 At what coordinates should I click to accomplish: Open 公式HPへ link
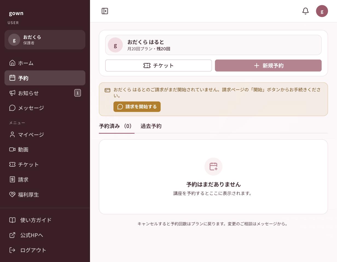click(45, 235)
